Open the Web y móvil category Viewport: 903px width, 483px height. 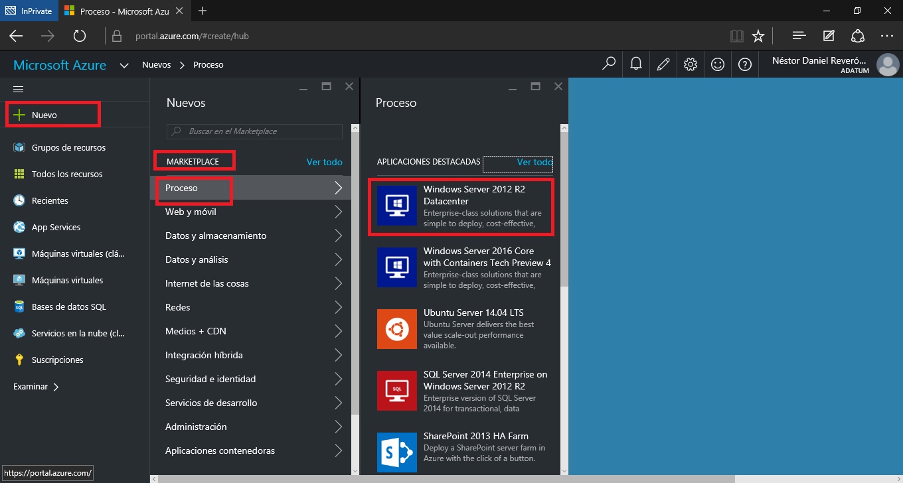click(x=191, y=212)
